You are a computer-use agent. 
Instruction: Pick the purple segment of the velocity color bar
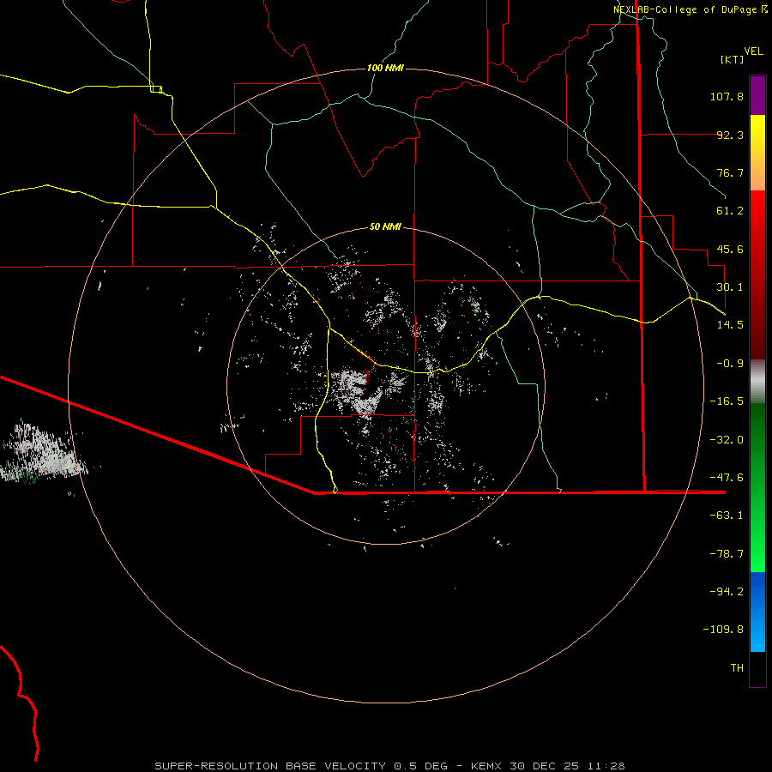coord(757,96)
